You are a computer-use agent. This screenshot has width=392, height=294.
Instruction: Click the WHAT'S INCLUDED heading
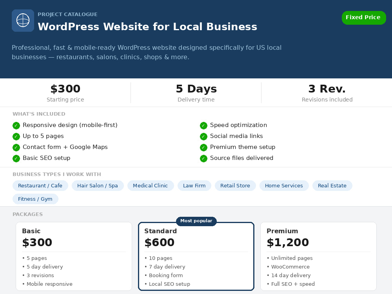point(39,114)
